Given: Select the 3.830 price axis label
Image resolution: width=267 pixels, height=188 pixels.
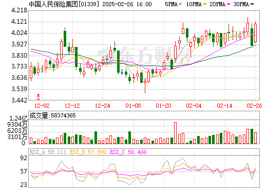Looking at the screenshot, I should (x=19, y=56).
